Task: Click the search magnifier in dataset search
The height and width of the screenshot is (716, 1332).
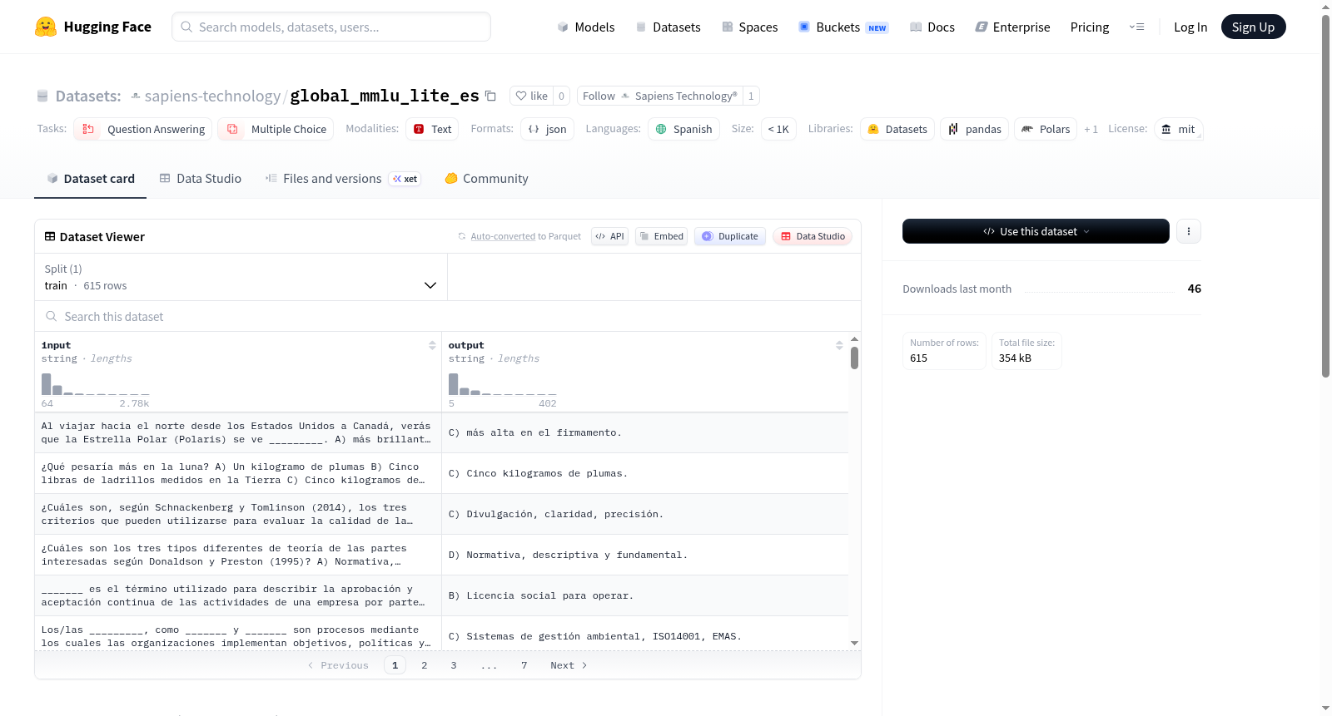Action: pyautogui.click(x=52, y=316)
